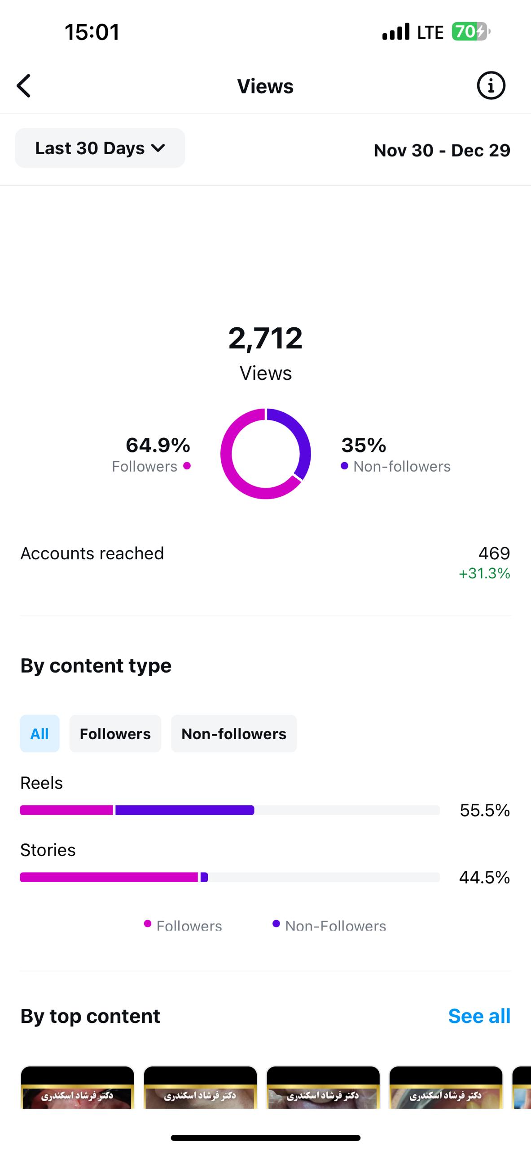This screenshot has width=531, height=1151.
Task: Tap the pink Followers legend dot
Action: coord(187,466)
